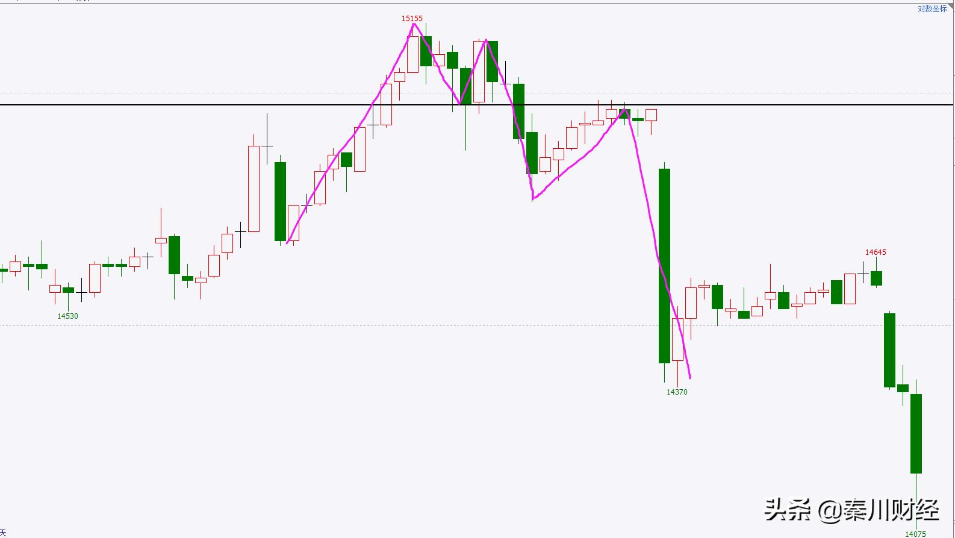The width and height of the screenshot is (955, 538).
Task: Select the red candle under the 15155 label
Action: point(412,54)
